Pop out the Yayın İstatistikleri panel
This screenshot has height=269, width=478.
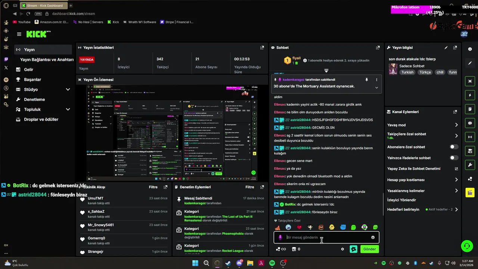point(262,47)
